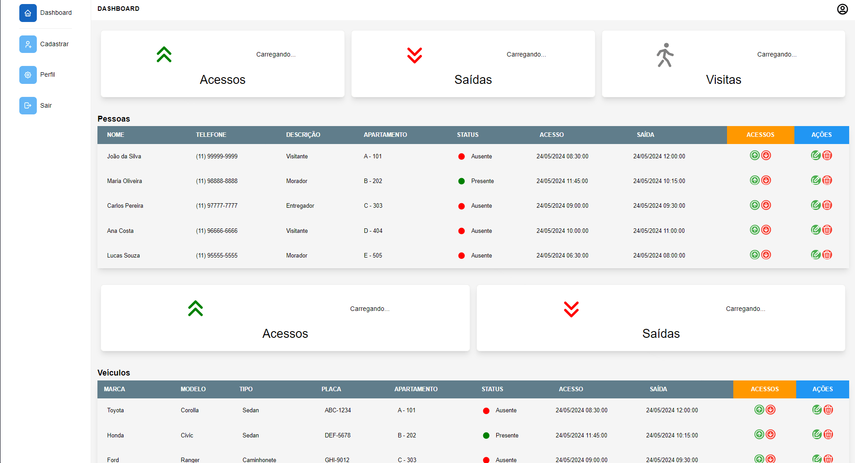Select apartment C - 303 in Pessoas
The image size is (855, 463).
(x=373, y=206)
